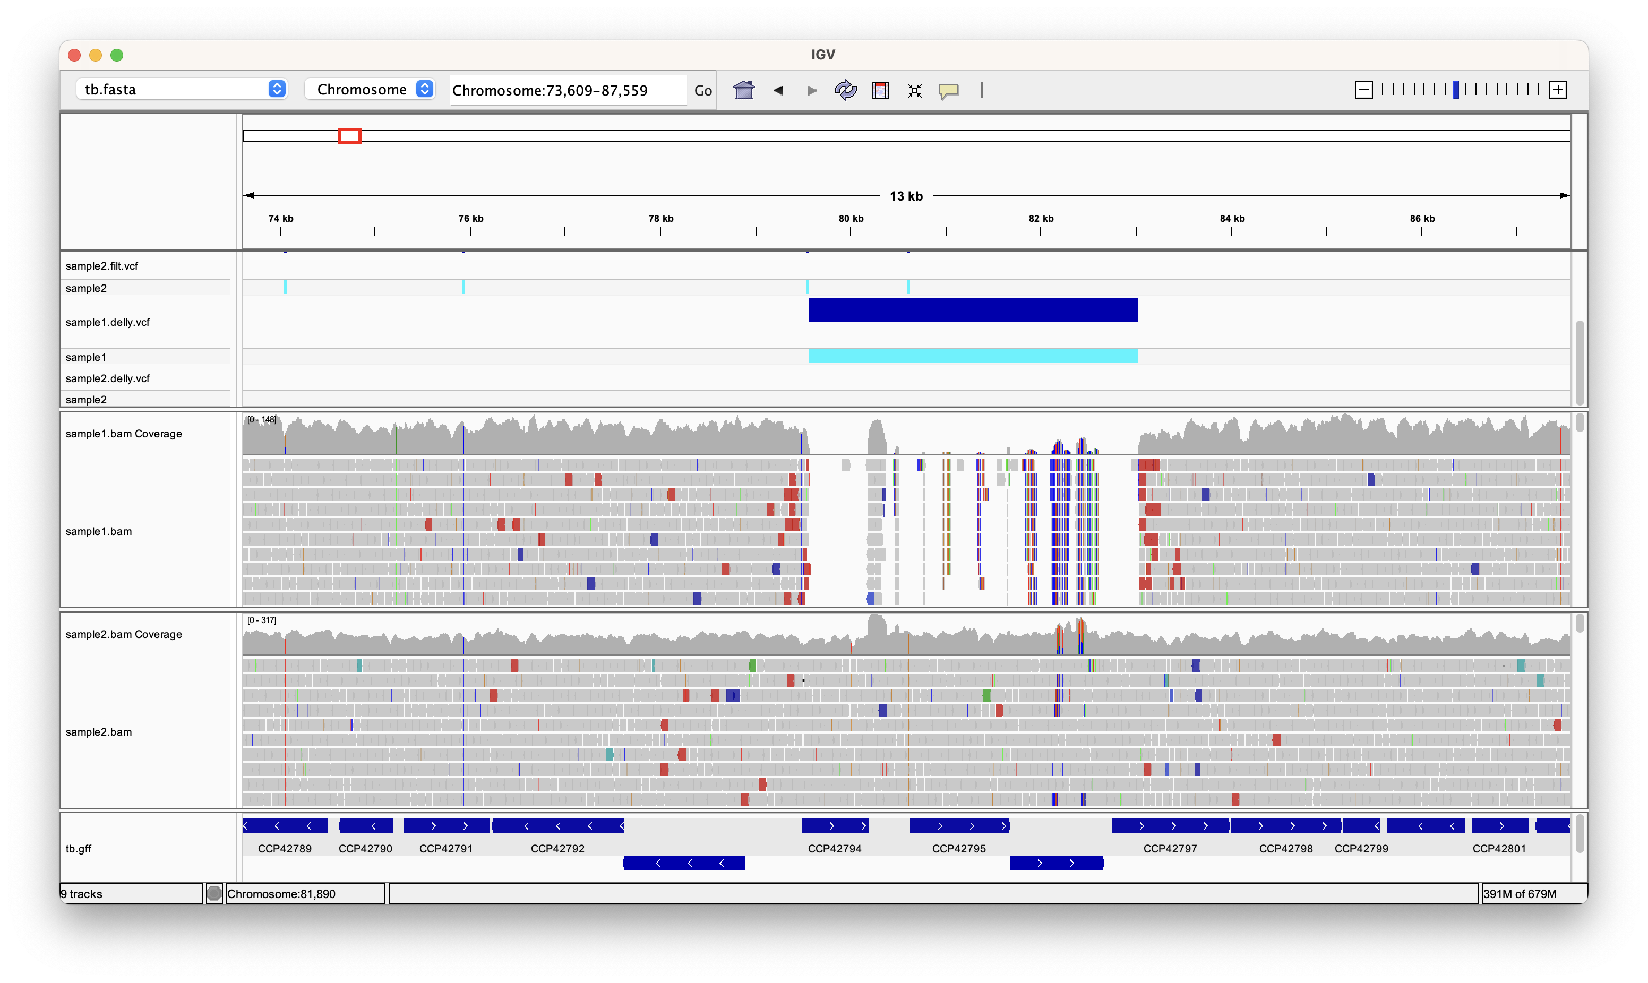Click sample1.bam panel scrollbar thumb
The width and height of the screenshot is (1648, 983).
point(1580,422)
